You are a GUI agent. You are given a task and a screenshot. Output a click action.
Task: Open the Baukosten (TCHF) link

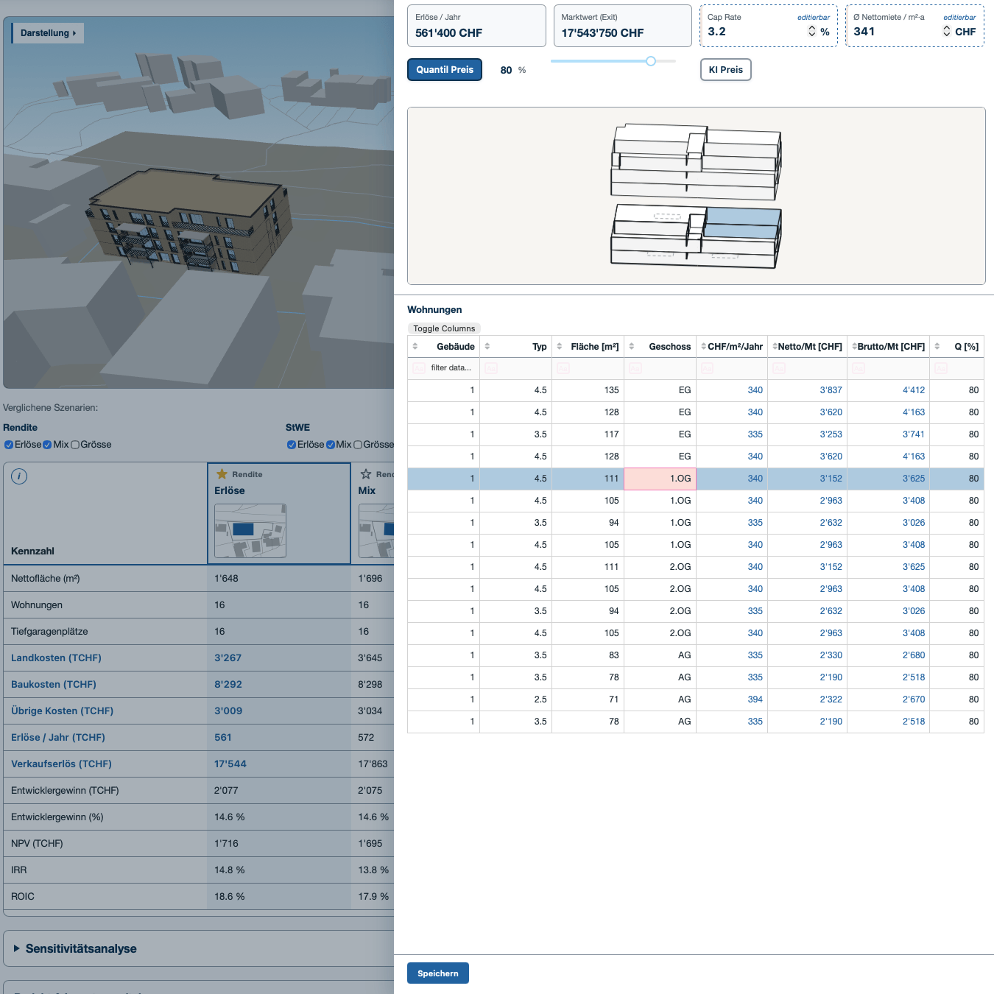54,685
